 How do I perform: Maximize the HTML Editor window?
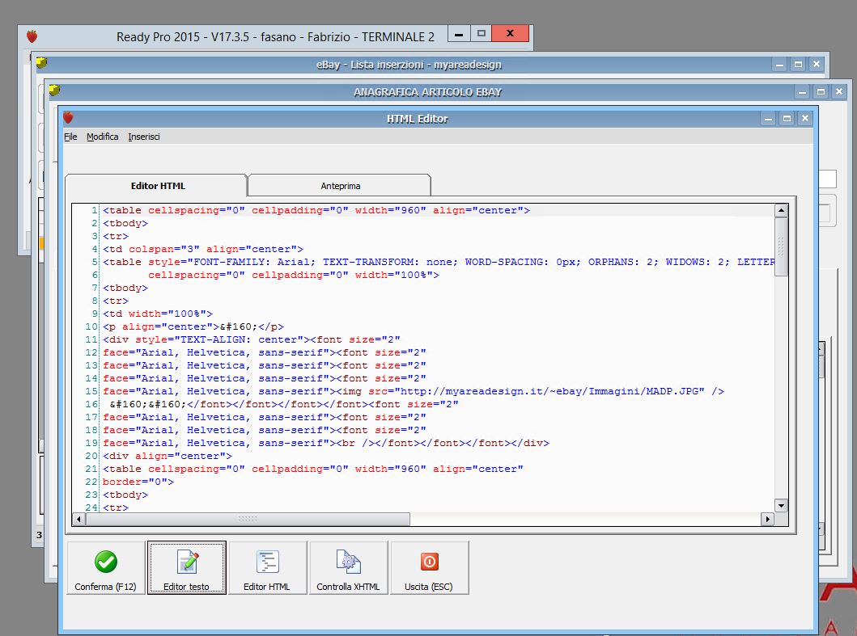(x=786, y=119)
